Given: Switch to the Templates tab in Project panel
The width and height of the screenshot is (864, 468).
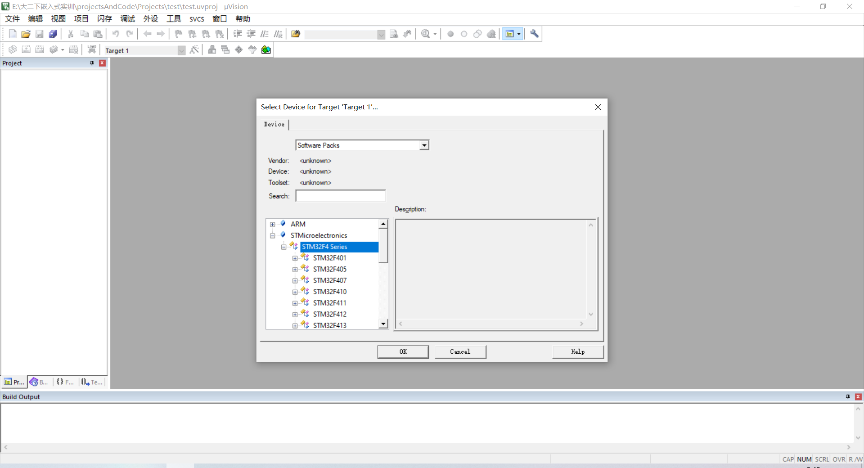Looking at the screenshot, I should pyautogui.click(x=92, y=382).
